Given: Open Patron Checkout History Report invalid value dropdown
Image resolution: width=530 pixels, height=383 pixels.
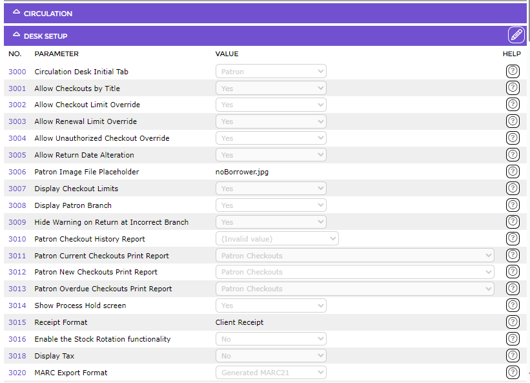Looking at the screenshot, I should point(277,239).
